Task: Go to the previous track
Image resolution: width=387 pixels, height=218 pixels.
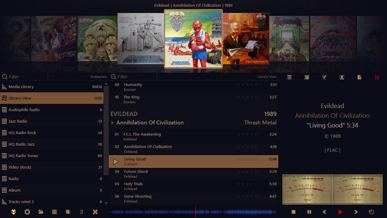Action: (x=325, y=212)
